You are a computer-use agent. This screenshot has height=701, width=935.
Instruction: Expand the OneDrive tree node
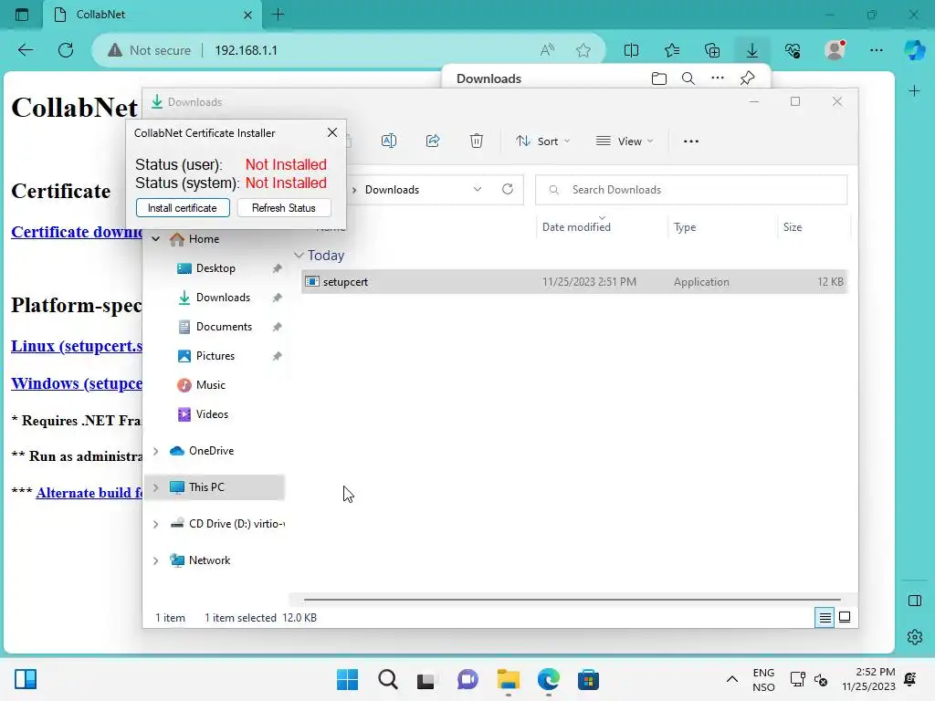(155, 451)
